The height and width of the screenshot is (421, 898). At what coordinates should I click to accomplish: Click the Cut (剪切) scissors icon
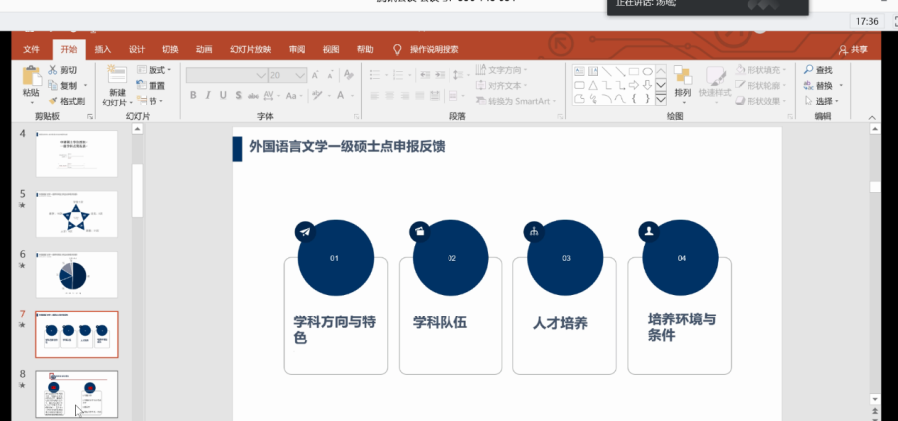pyautogui.click(x=53, y=70)
